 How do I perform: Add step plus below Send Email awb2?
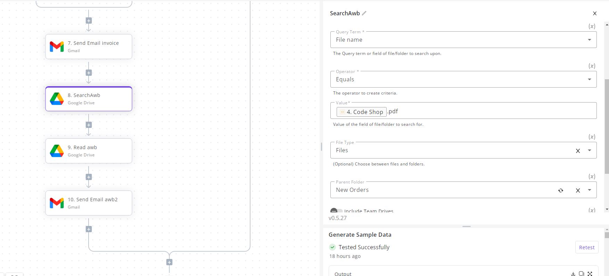(89, 229)
